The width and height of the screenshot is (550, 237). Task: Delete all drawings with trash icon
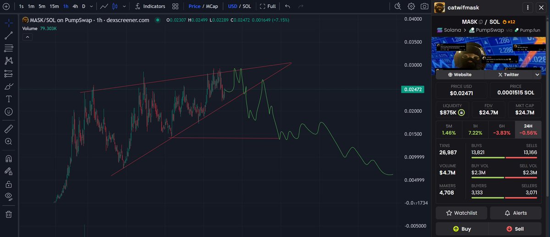[x=9, y=214]
